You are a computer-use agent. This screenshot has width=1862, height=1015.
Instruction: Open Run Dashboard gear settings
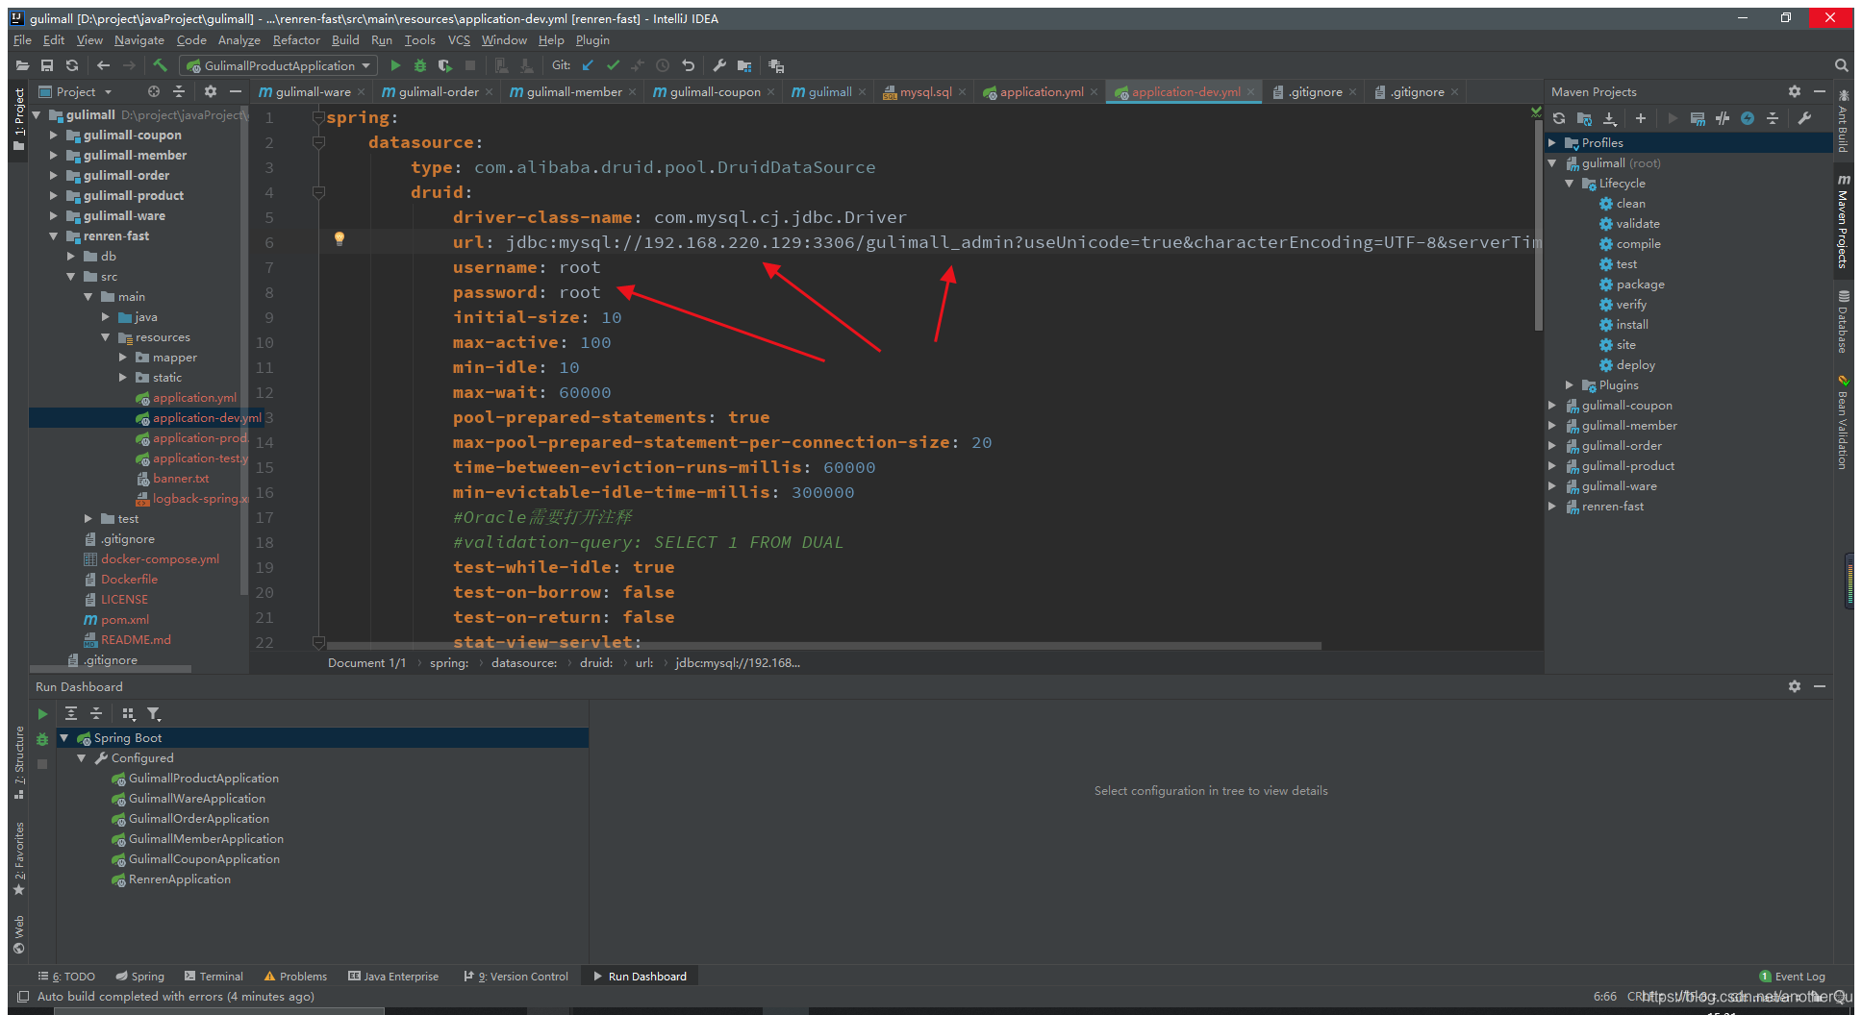[1795, 686]
